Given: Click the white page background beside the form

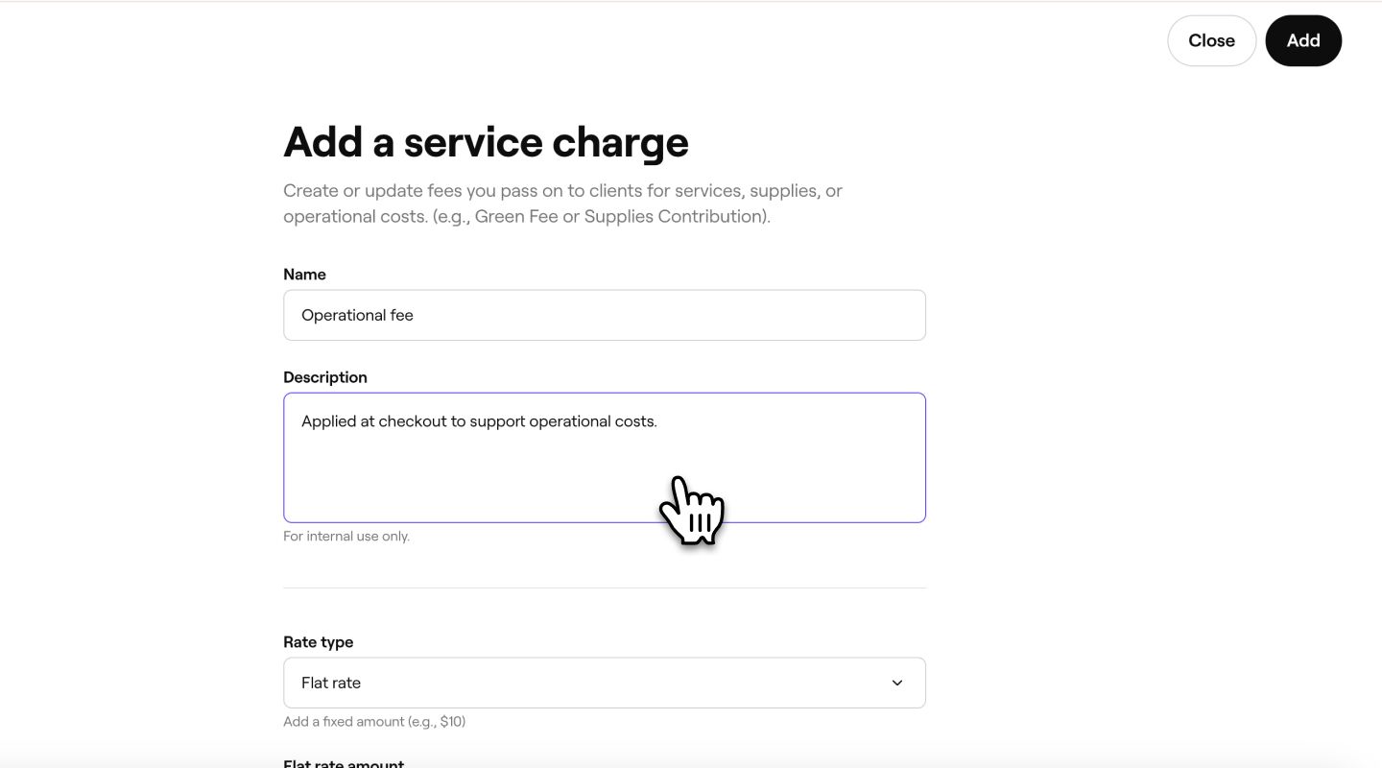Looking at the screenshot, I should tap(1104, 384).
